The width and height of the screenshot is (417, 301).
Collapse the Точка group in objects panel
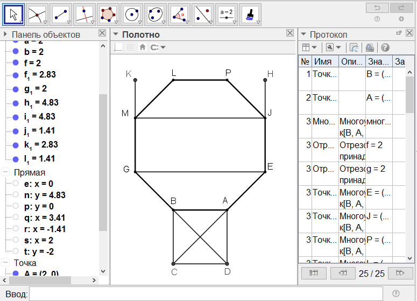(5, 263)
